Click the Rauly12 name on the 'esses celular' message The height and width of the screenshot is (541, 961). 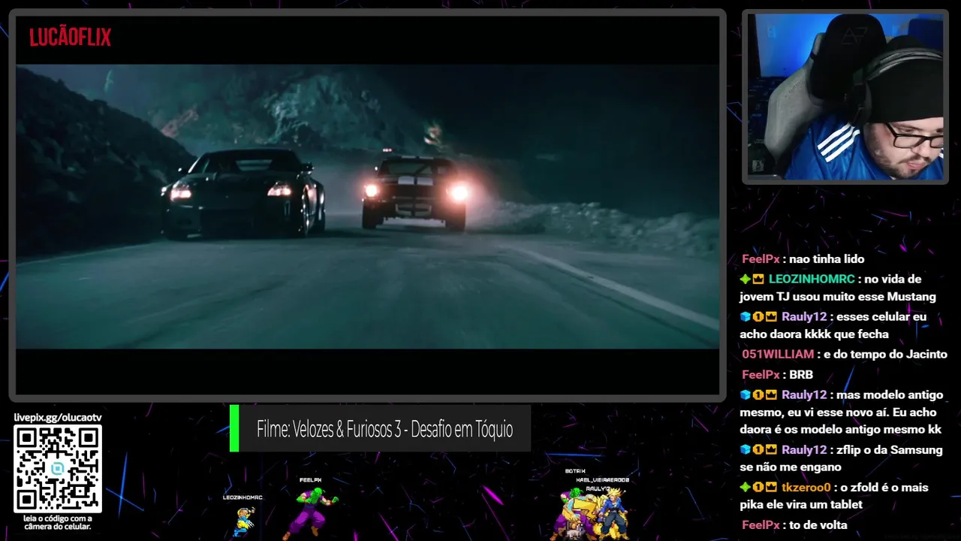[804, 316]
